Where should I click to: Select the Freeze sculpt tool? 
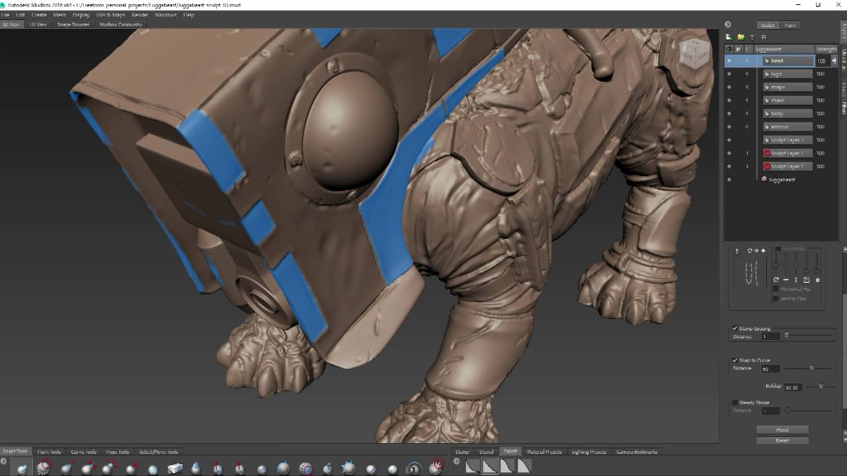(x=392, y=468)
